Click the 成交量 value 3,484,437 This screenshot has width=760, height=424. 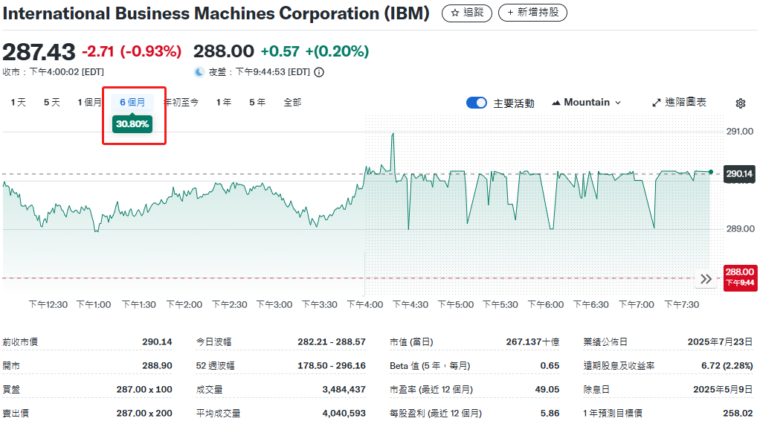(344, 389)
